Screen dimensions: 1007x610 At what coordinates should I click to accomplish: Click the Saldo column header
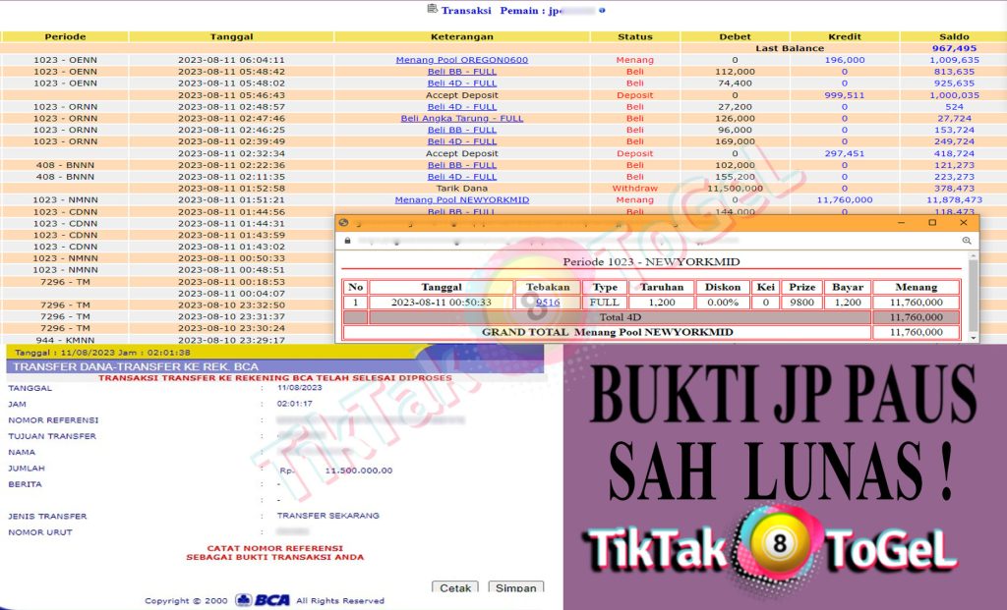(954, 36)
